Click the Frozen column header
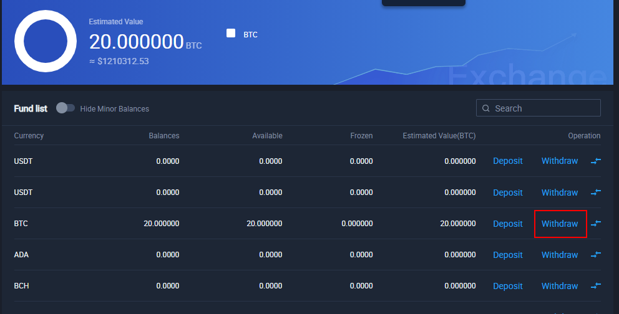619x314 pixels. pos(361,136)
